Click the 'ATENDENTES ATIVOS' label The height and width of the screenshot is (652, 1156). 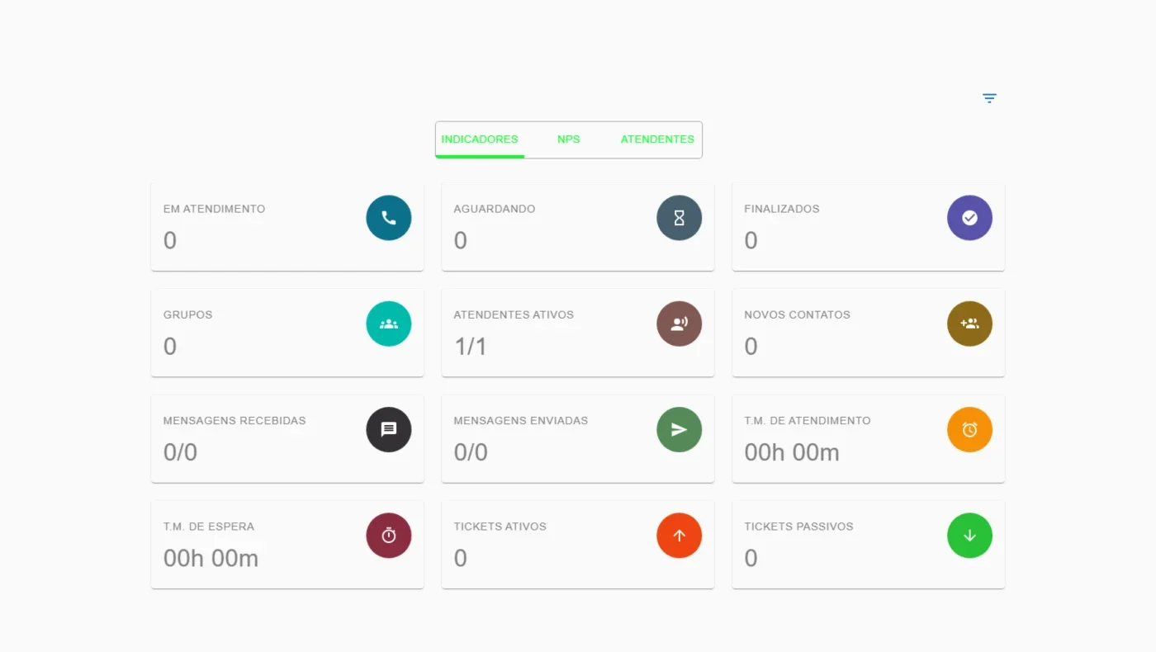(x=514, y=314)
